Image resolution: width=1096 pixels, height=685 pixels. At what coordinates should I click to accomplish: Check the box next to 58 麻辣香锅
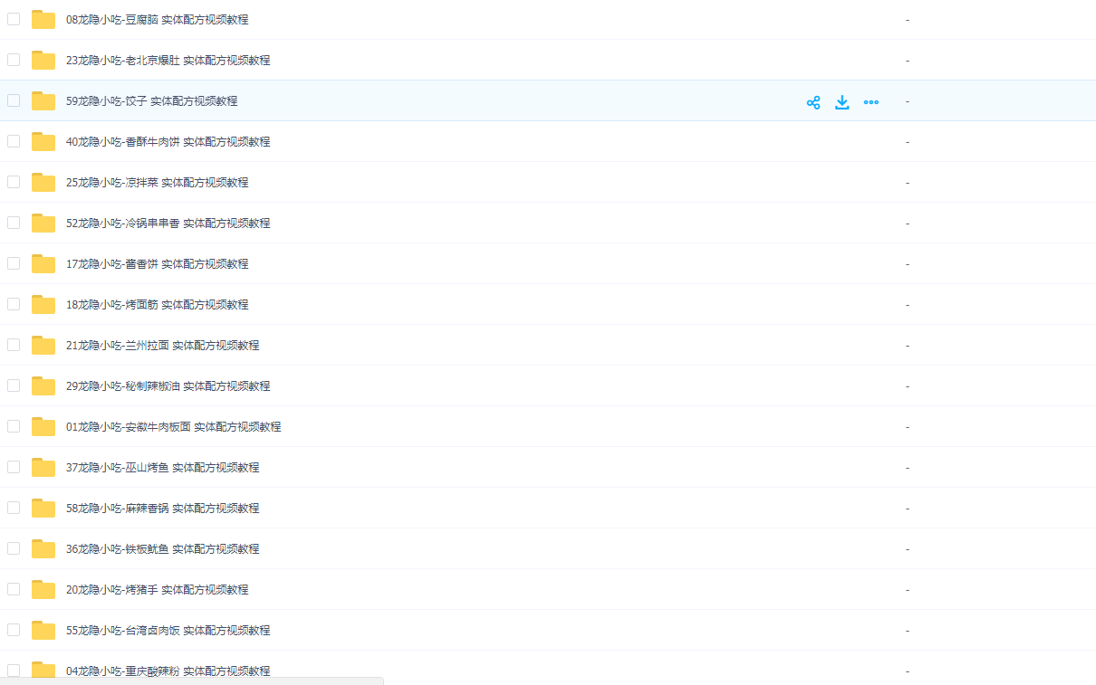coord(14,508)
